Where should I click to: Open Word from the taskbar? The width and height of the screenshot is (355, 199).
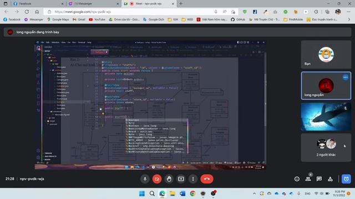[x=182, y=193]
